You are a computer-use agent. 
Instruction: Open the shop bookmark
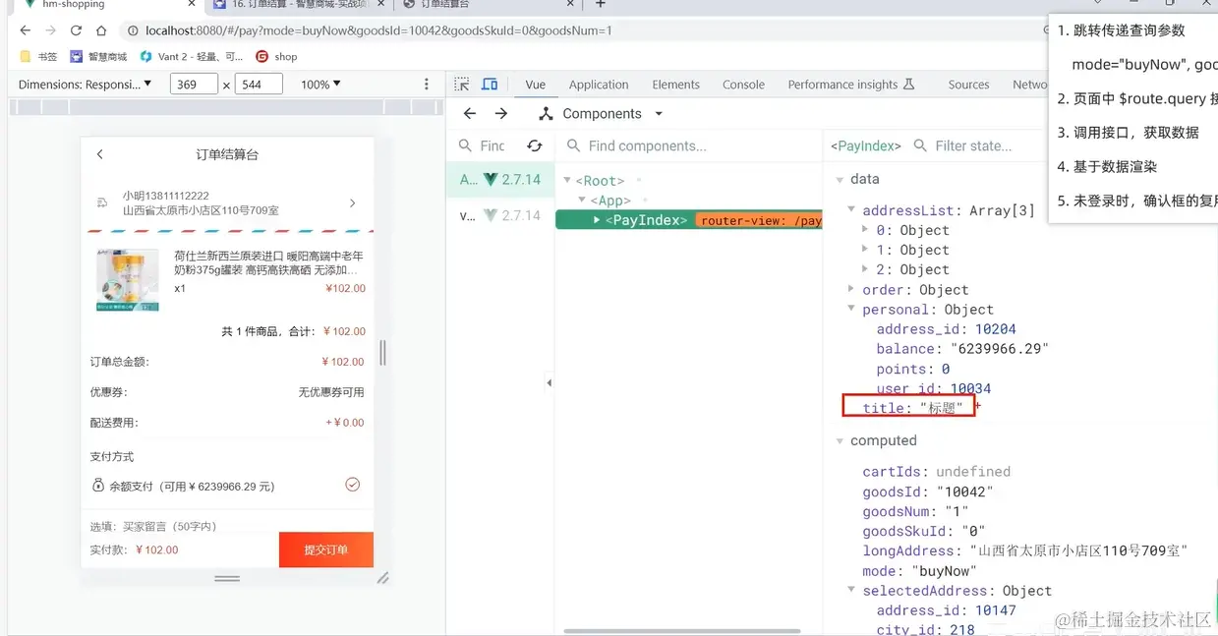pos(276,56)
